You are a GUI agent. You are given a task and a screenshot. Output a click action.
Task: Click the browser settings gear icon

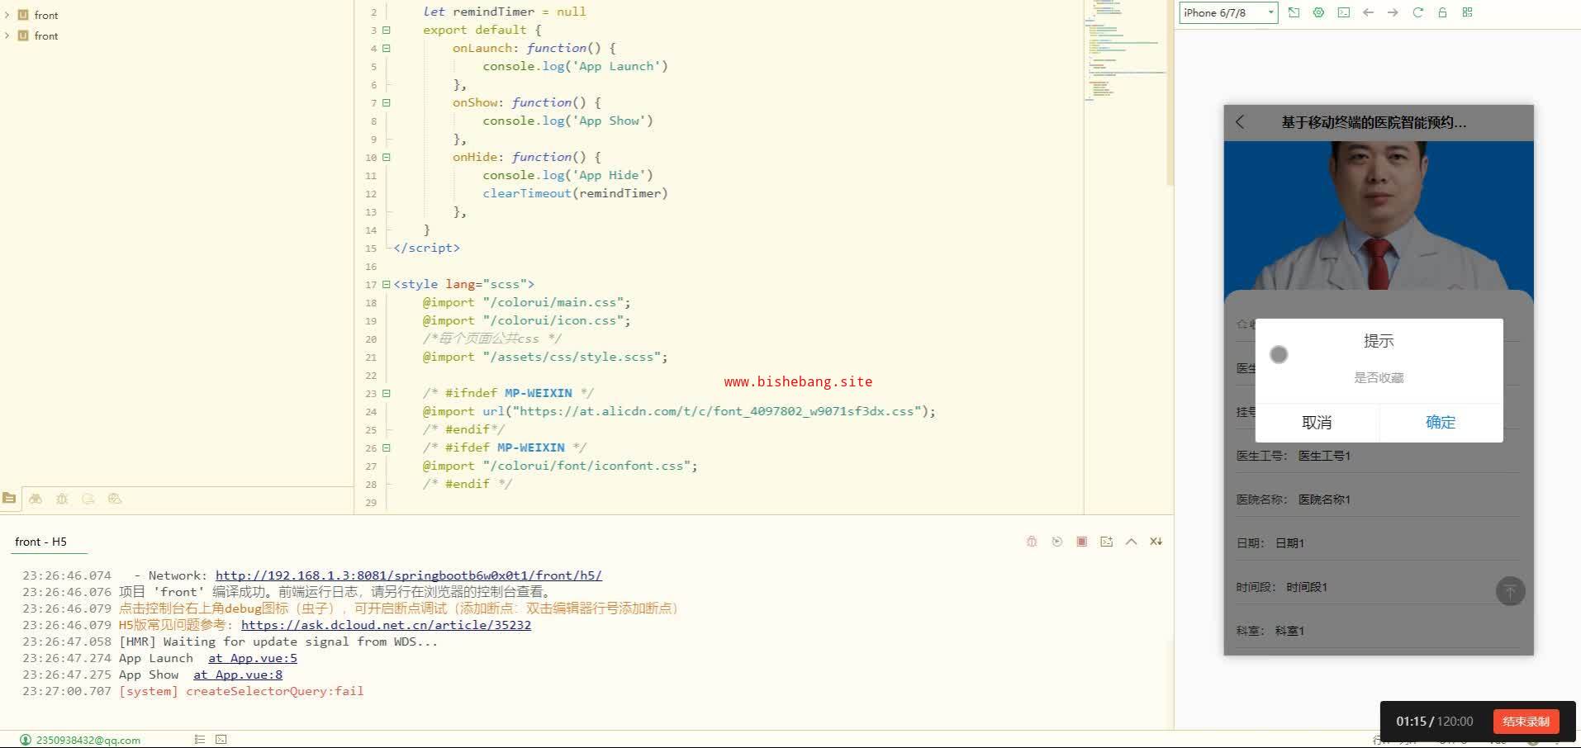pyautogui.click(x=1318, y=12)
